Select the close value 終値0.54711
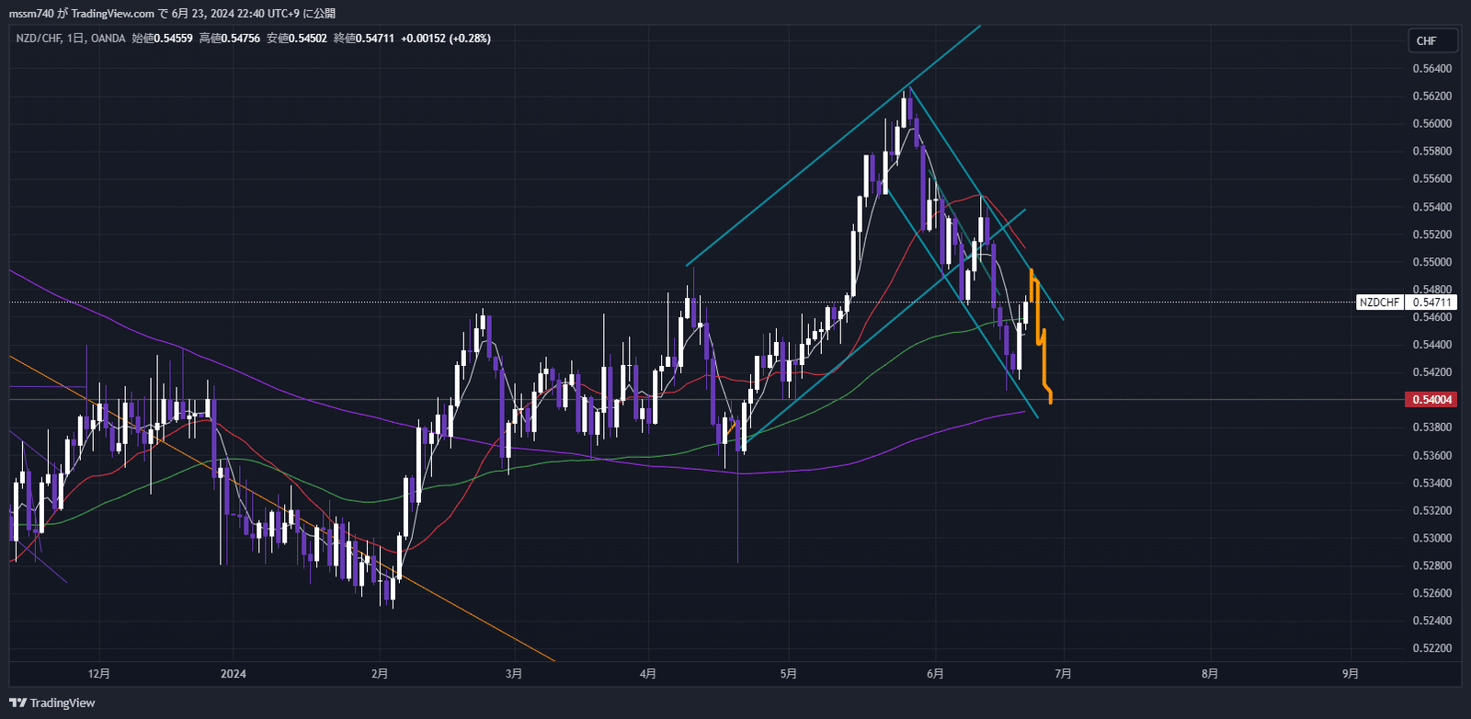The width and height of the screenshot is (1471, 719). pos(363,39)
